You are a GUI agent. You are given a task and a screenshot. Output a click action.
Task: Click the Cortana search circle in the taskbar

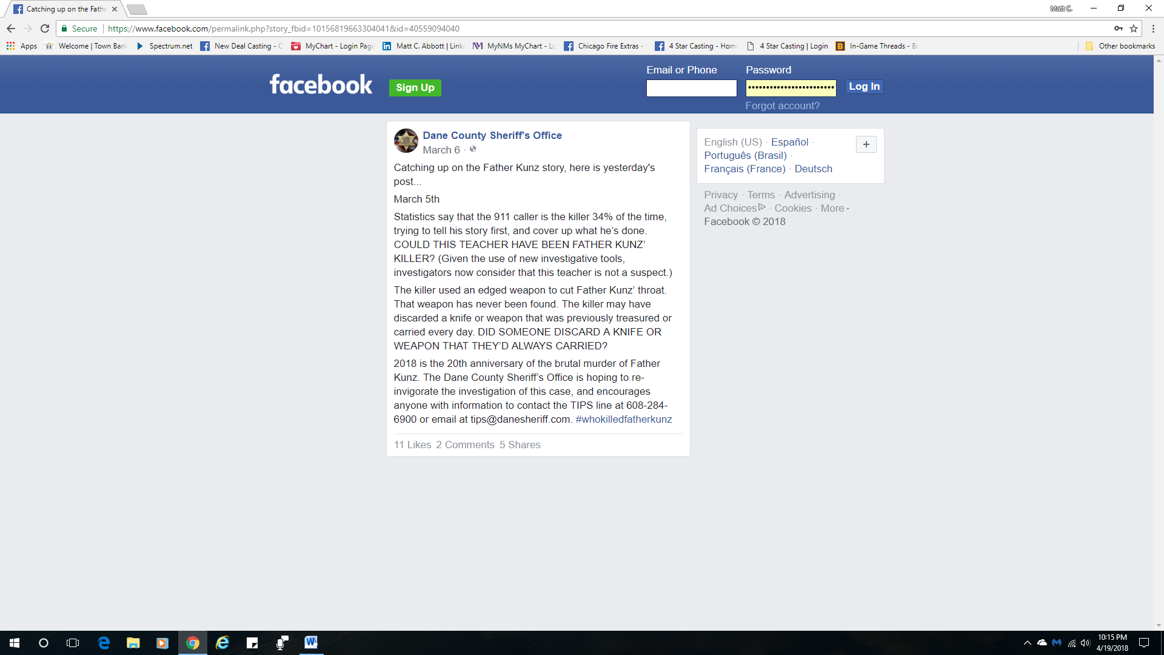coord(44,642)
